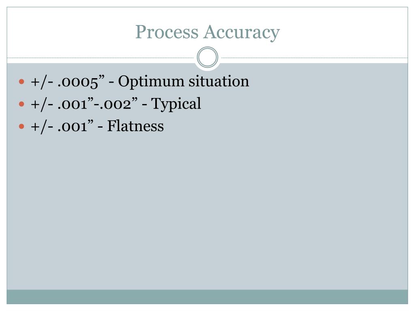Click the word Flatness in third bullet
The width and height of the screenshot is (415, 311).
pyautogui.click(x=135, y=126)
